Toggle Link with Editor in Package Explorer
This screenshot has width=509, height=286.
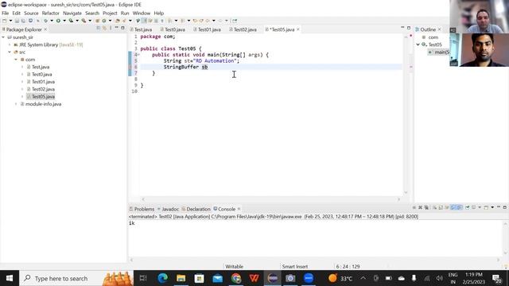pyautogui.click(x=104, y=29)
